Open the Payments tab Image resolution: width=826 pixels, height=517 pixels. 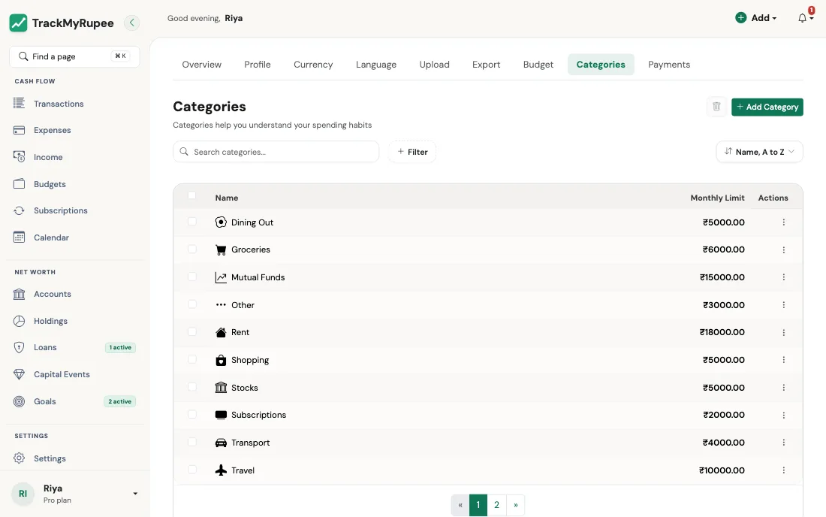[669, 65]
